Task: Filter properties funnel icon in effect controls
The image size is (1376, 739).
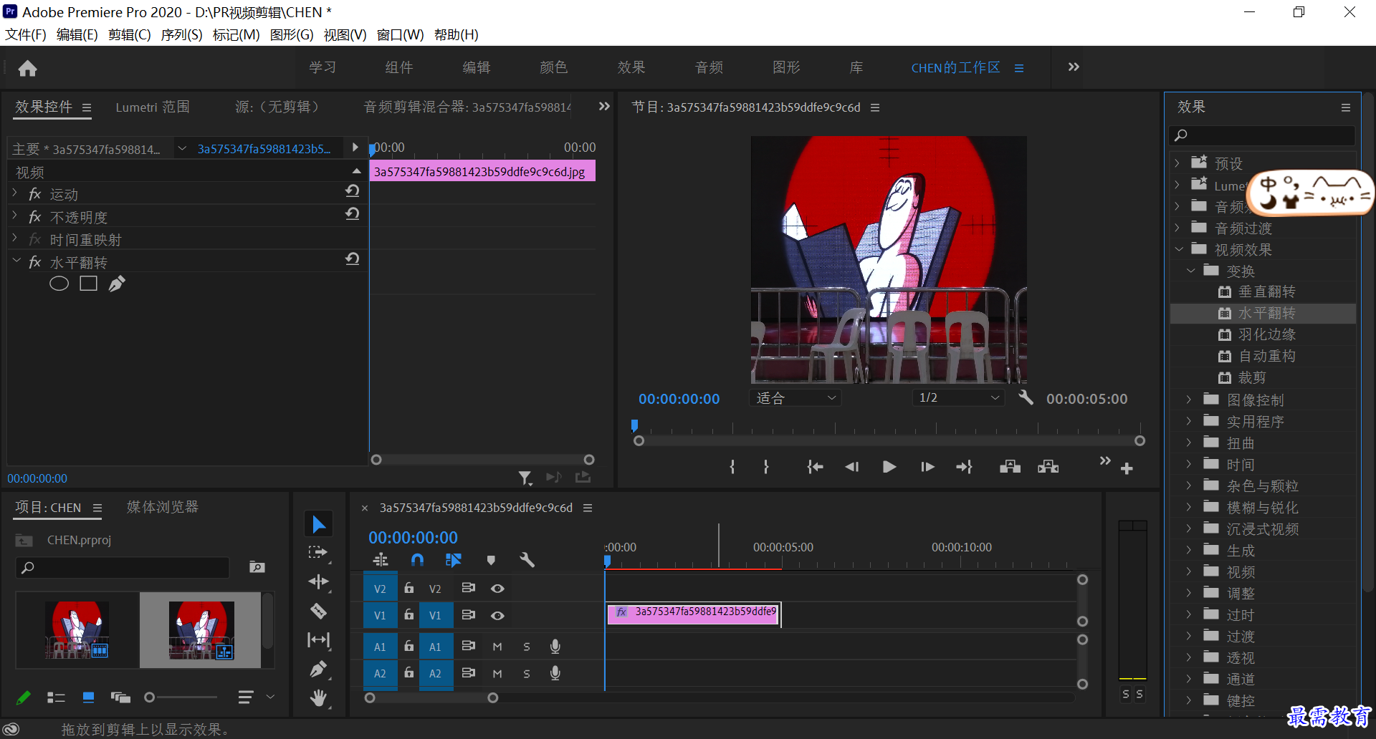Action: click(x=525, y=478)
